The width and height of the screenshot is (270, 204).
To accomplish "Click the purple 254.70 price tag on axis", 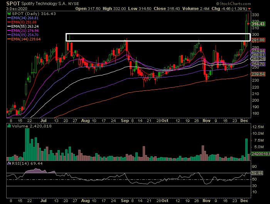I will (258, 64).
